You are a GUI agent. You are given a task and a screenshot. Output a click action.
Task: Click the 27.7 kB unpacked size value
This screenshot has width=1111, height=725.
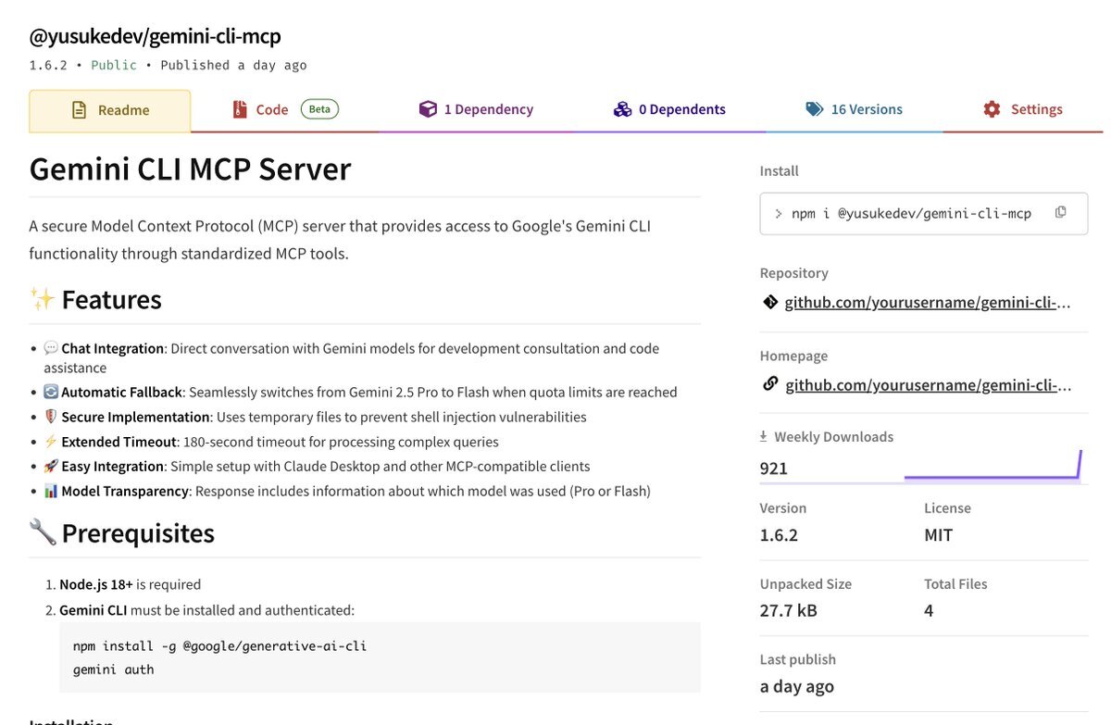[x=789, y=610]
